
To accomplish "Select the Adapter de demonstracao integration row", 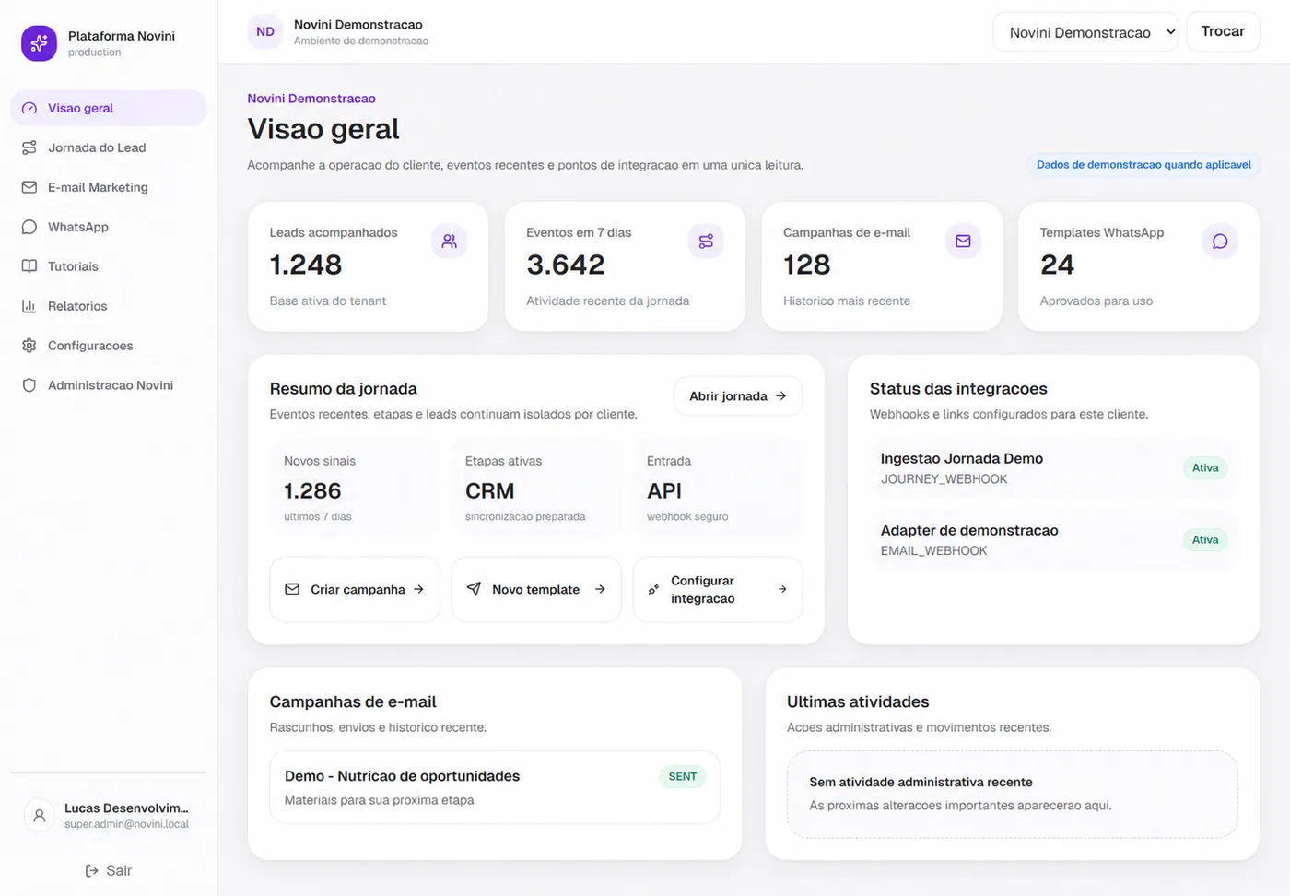I will [x=1053, y=540].
